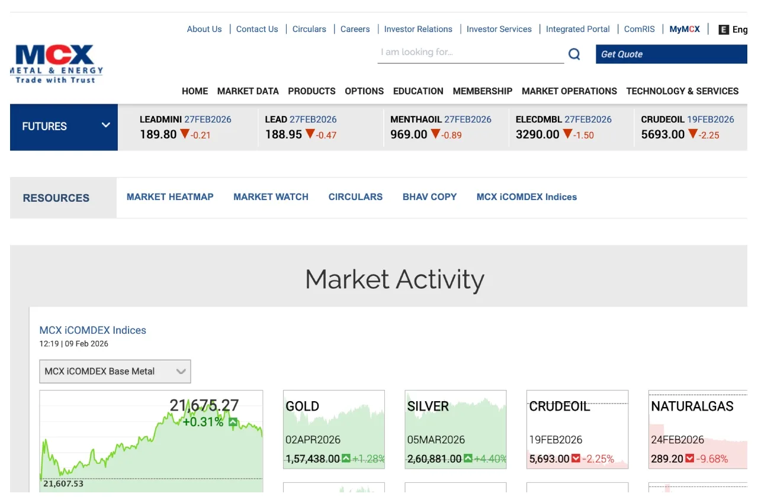Click the English language E icon
758x503 pixels.
723,30
